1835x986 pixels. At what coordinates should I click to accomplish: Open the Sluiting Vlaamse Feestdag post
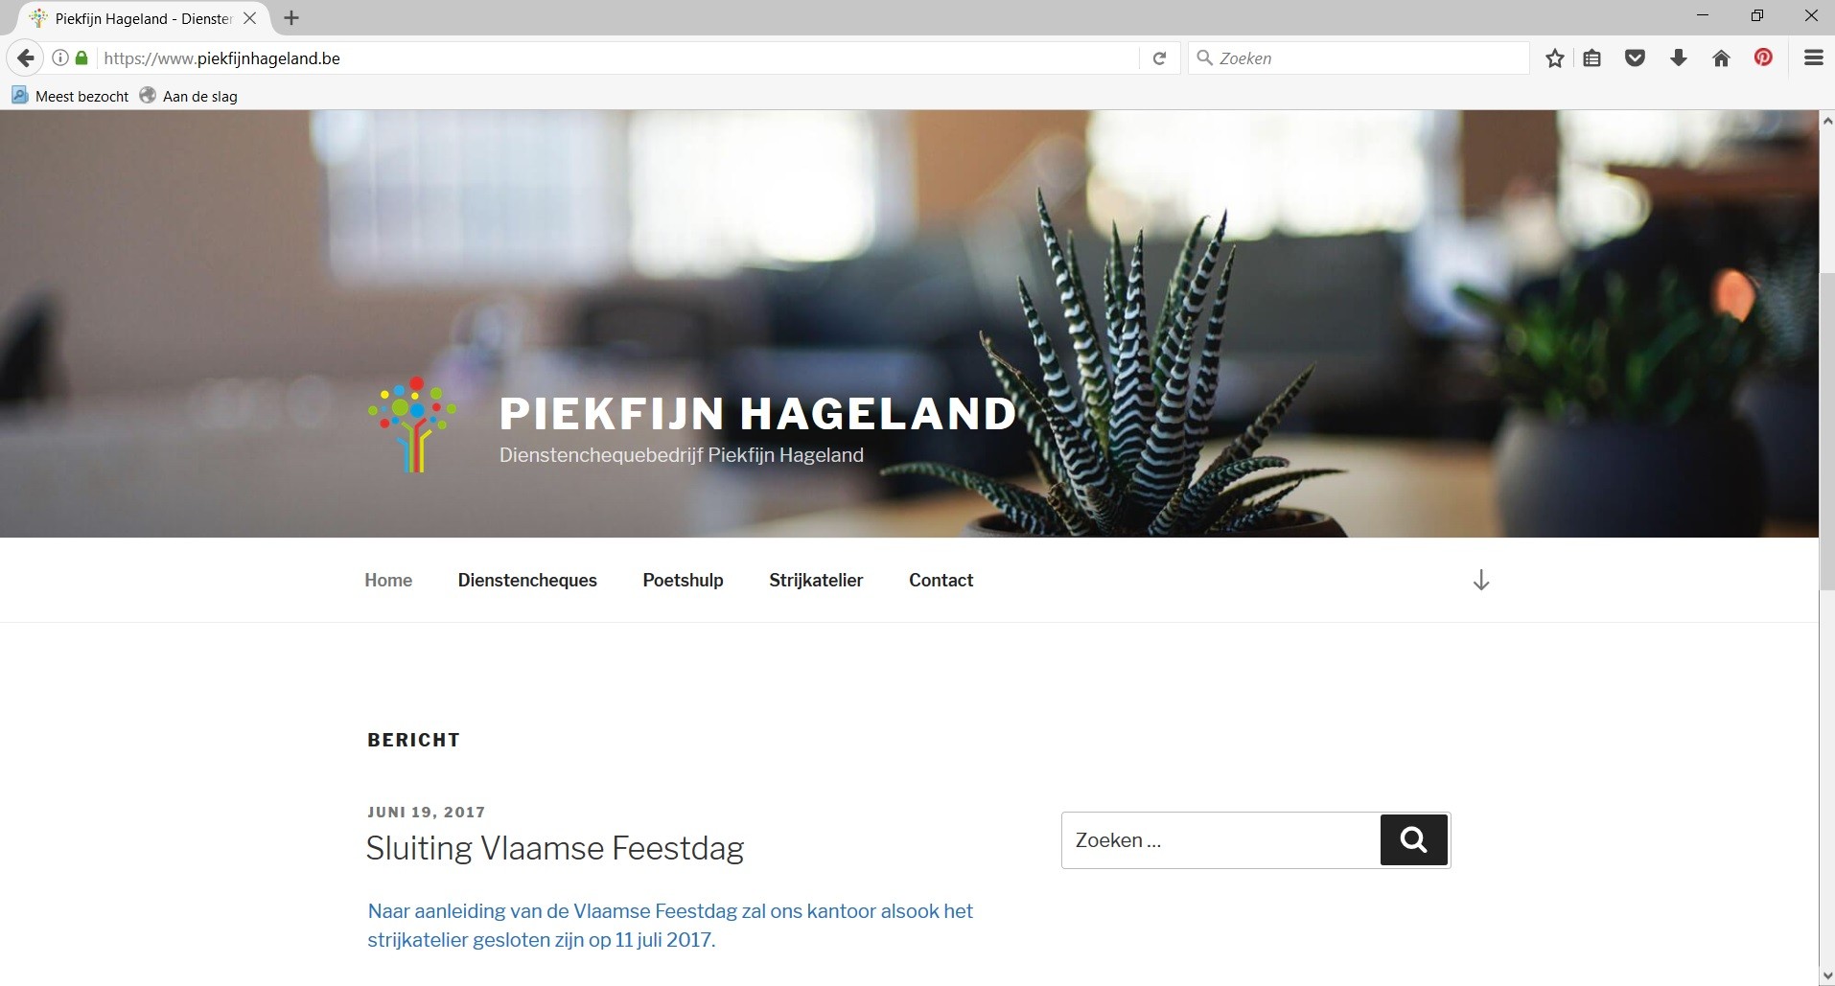tap(555, 848)
